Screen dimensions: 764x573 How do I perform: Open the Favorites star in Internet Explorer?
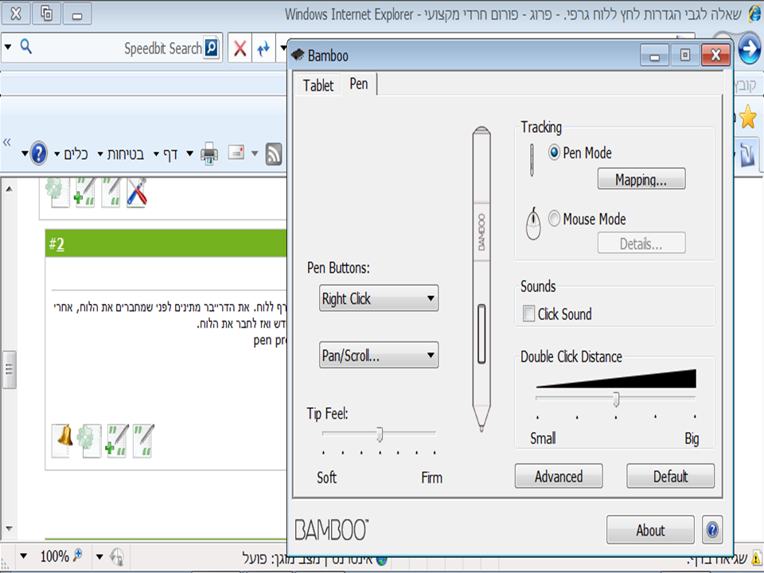(747, 118)
